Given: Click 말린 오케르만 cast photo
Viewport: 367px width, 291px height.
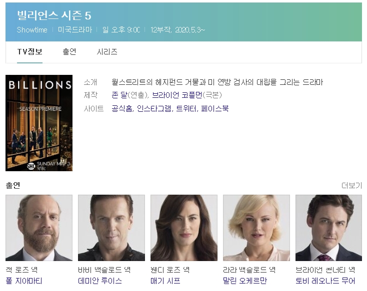Looking at the screenshot, I should pos(256,228).
